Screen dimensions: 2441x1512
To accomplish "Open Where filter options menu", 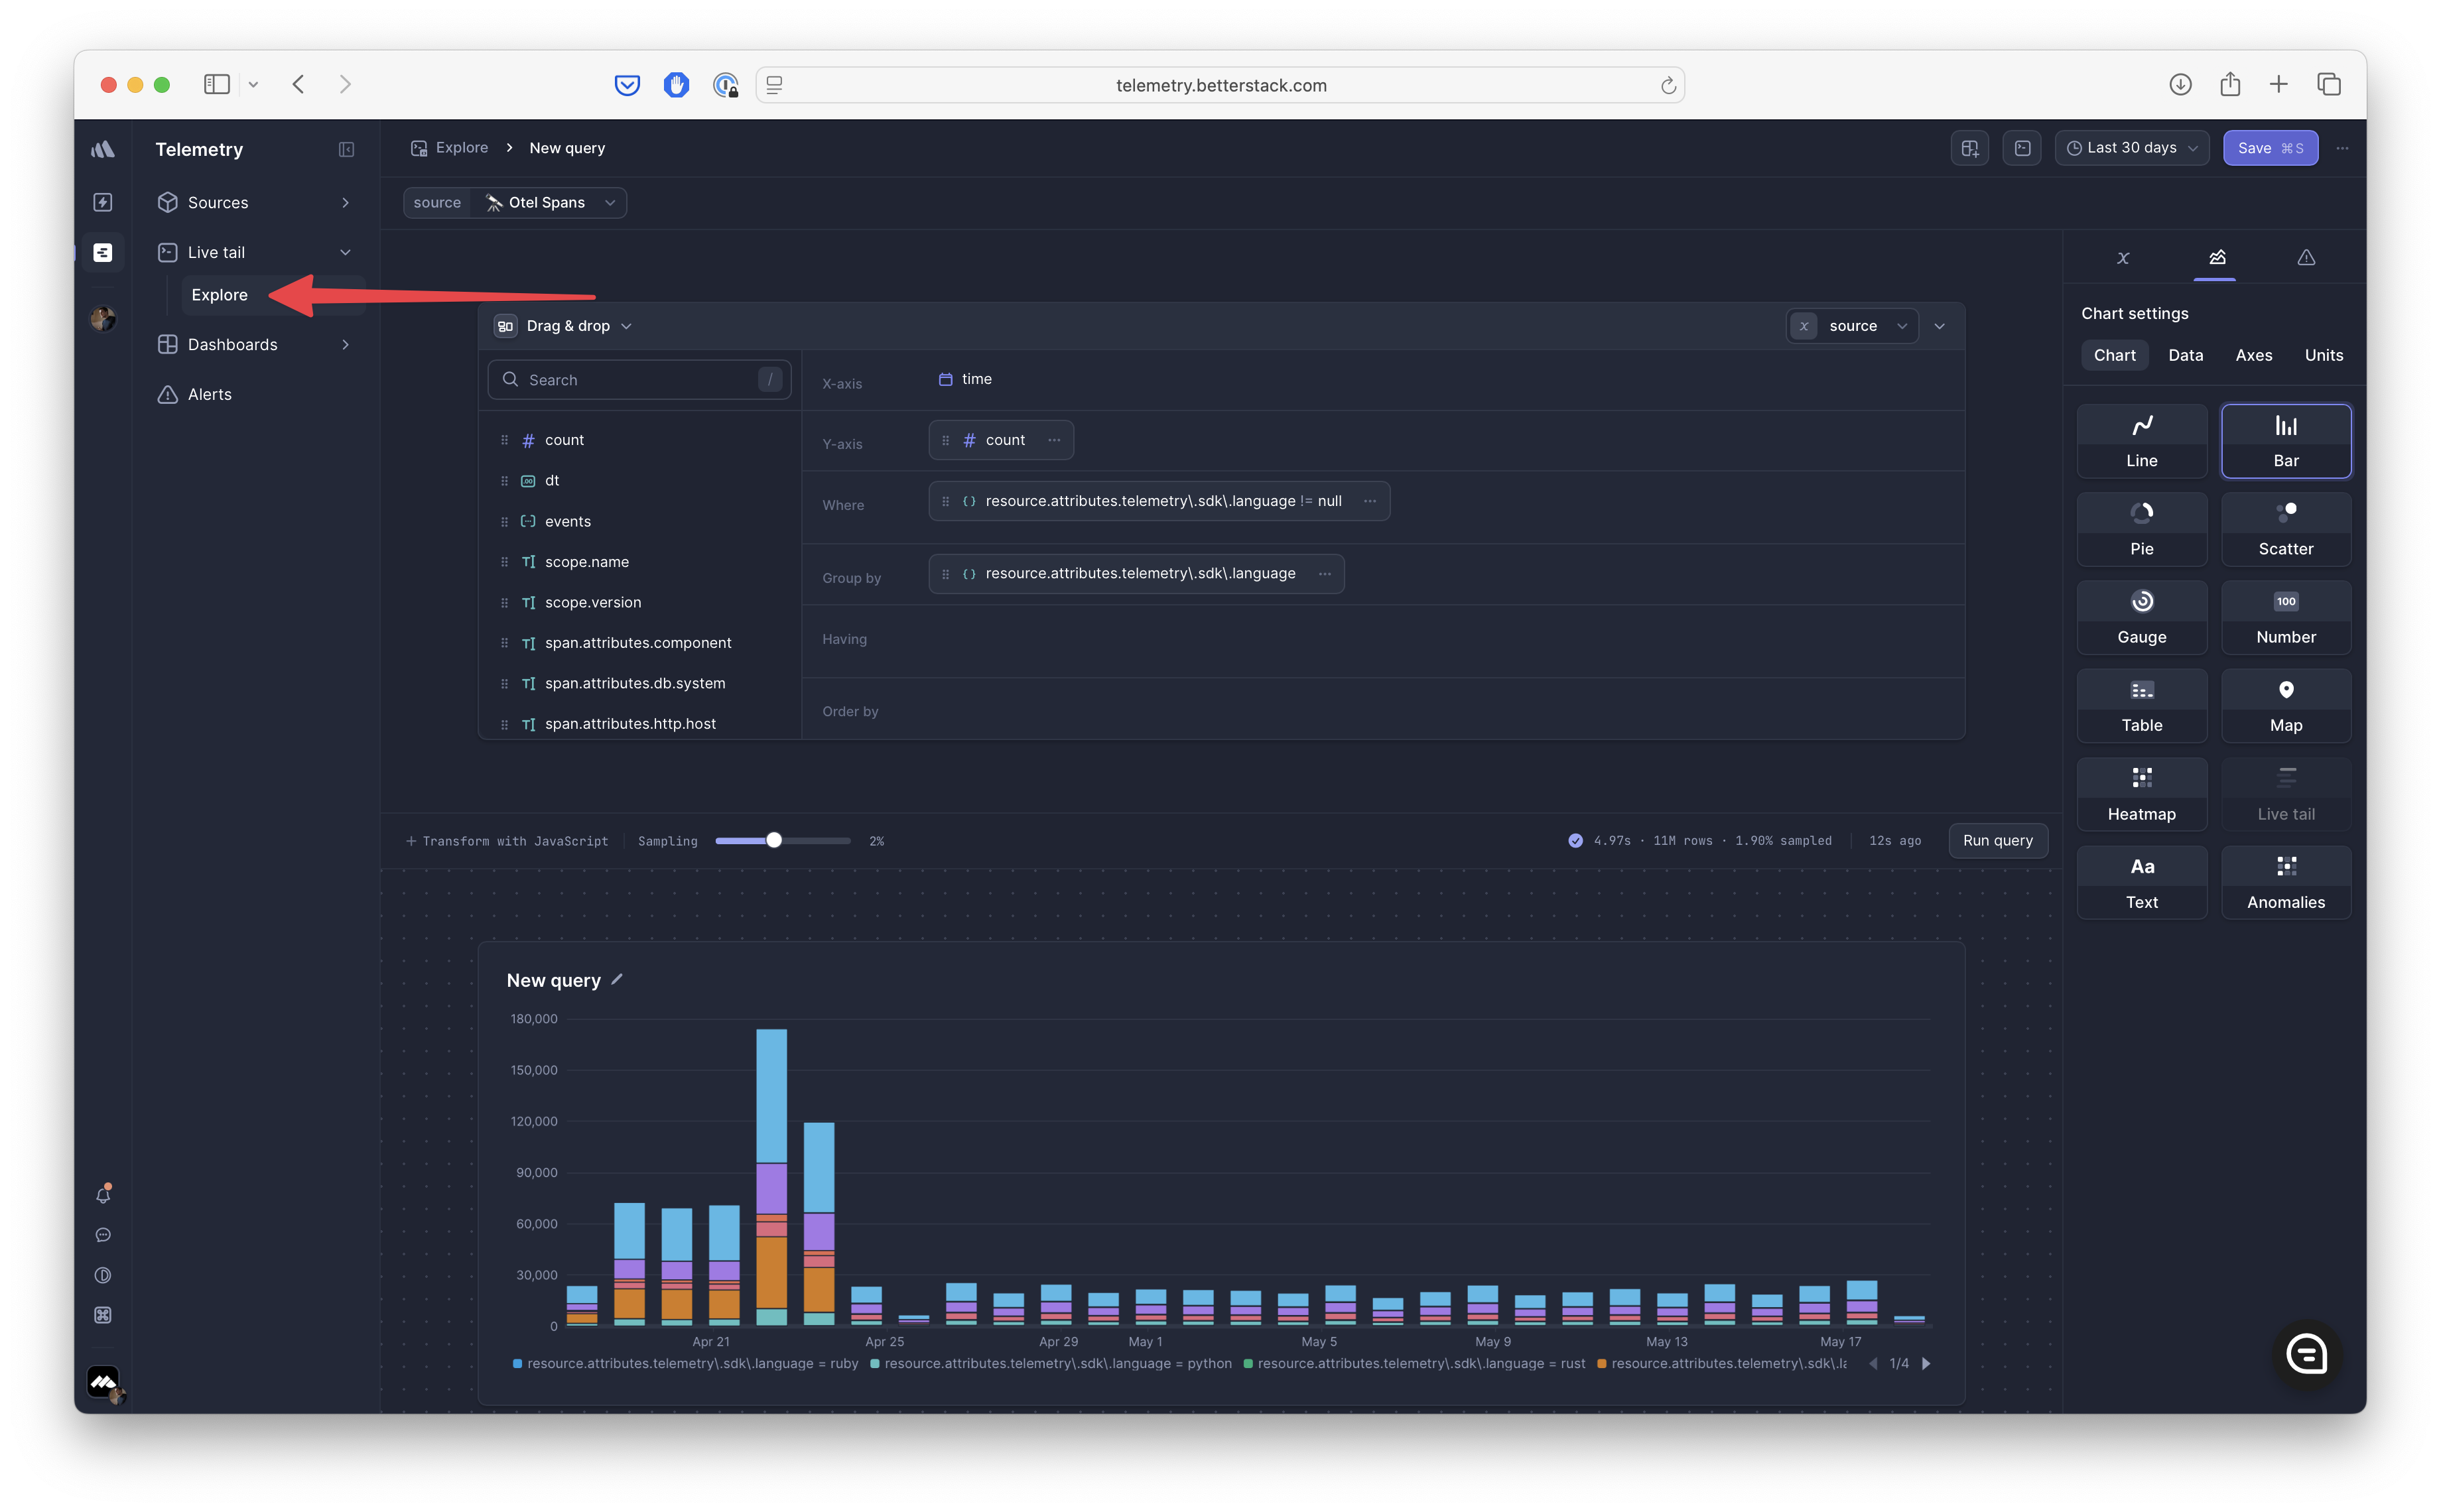I will tap(1370, 501).
